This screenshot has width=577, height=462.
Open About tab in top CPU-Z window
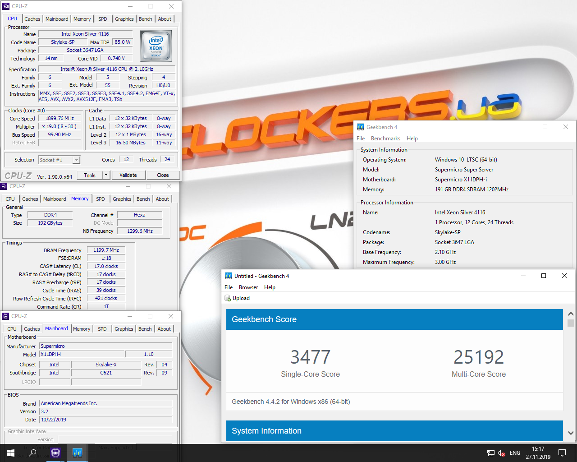pyautogui.click(x=165, y=19)
